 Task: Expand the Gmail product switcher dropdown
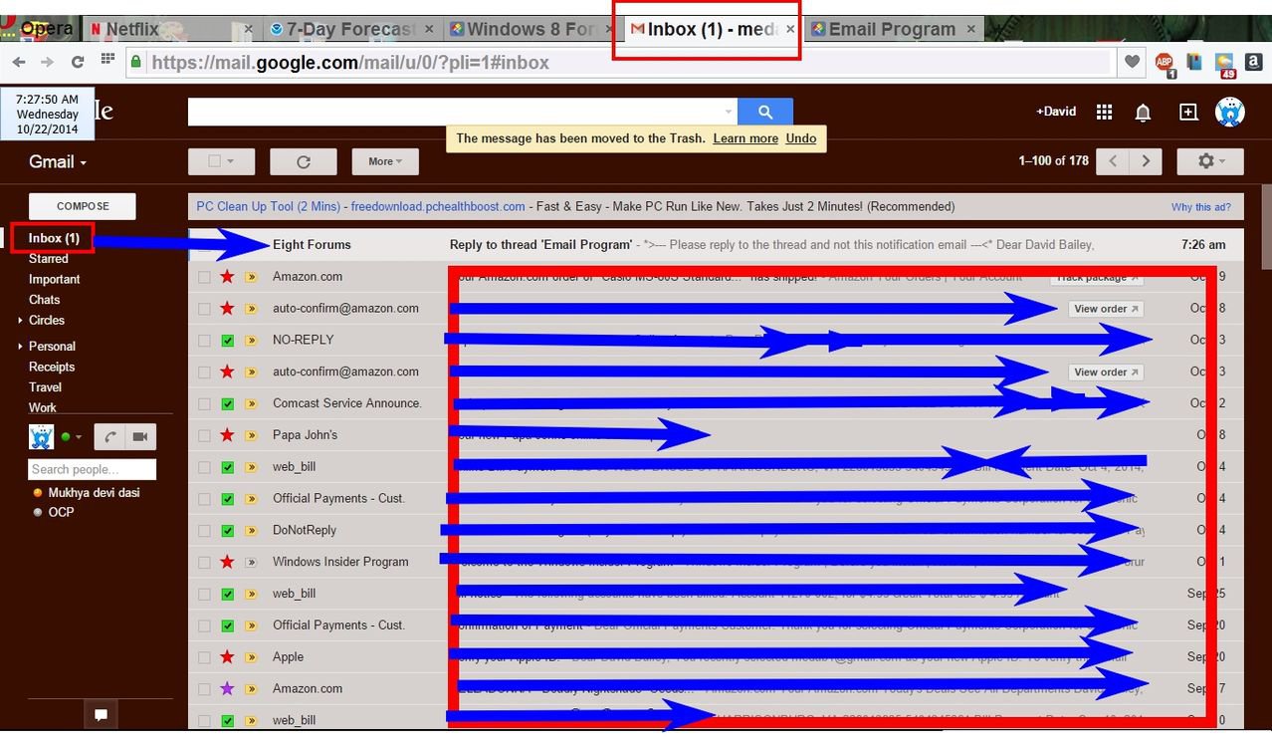click(57, 162)
